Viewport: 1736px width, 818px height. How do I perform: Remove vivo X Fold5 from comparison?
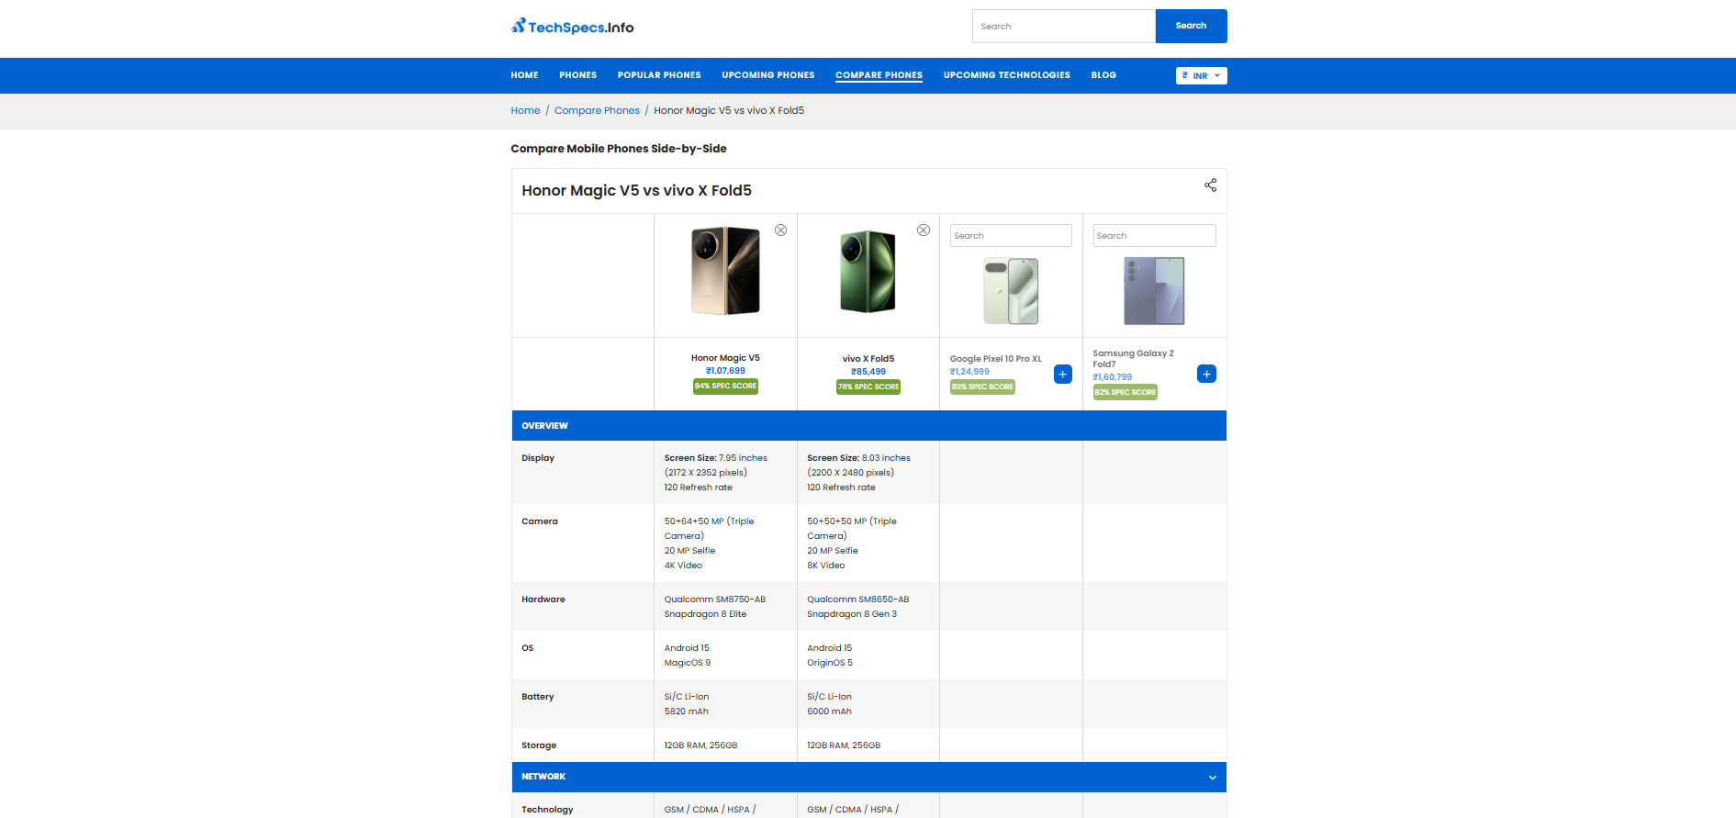coord(924,230)
